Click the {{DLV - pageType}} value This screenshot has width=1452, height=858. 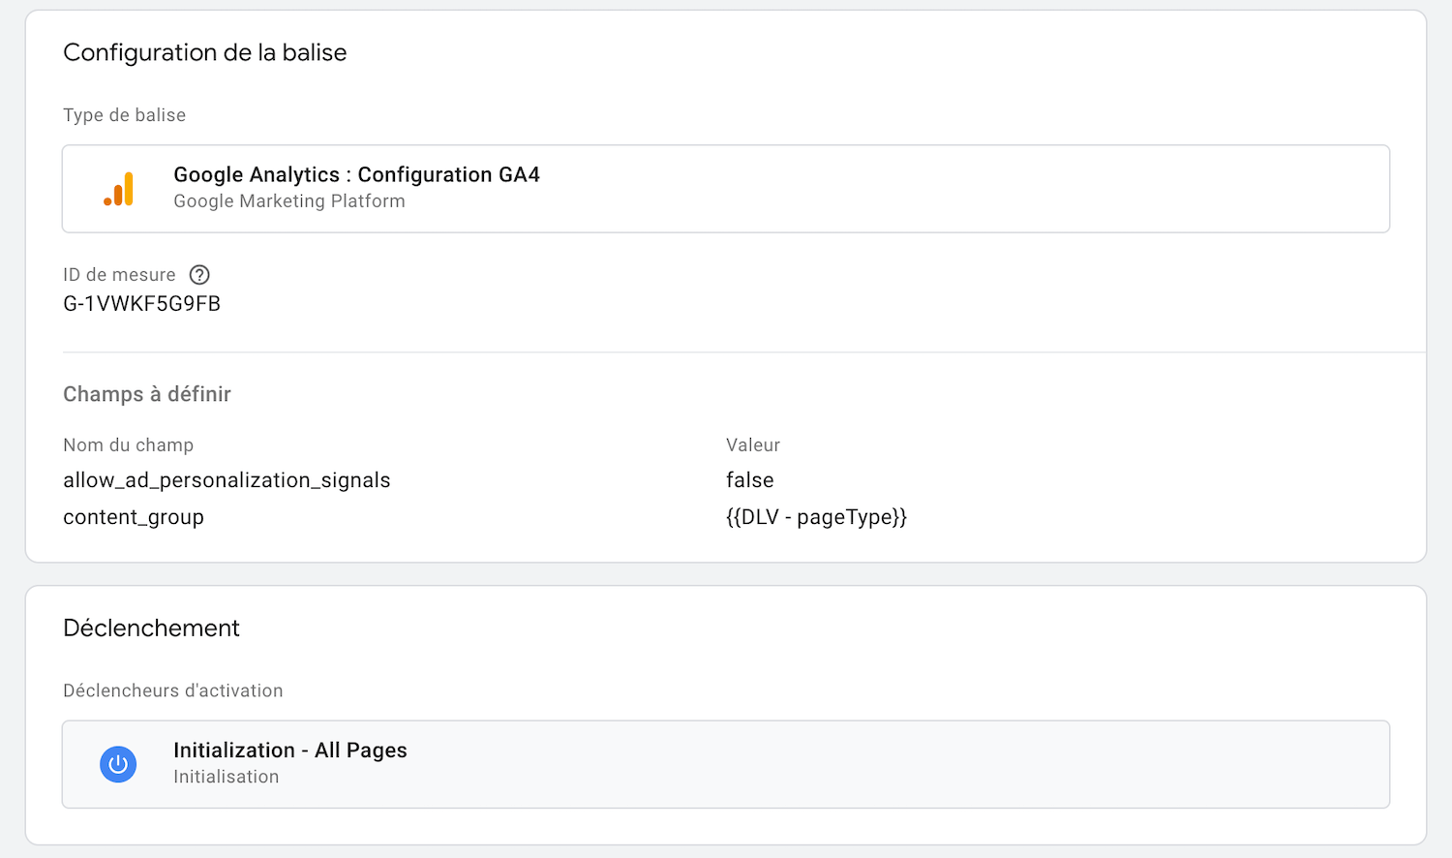(816, 517)
